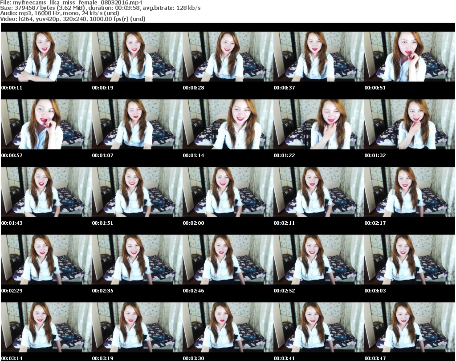This screenshot has height=361, width=456.
Task: Click the thumbnail frame at 00:00:11
Action: 46,57
